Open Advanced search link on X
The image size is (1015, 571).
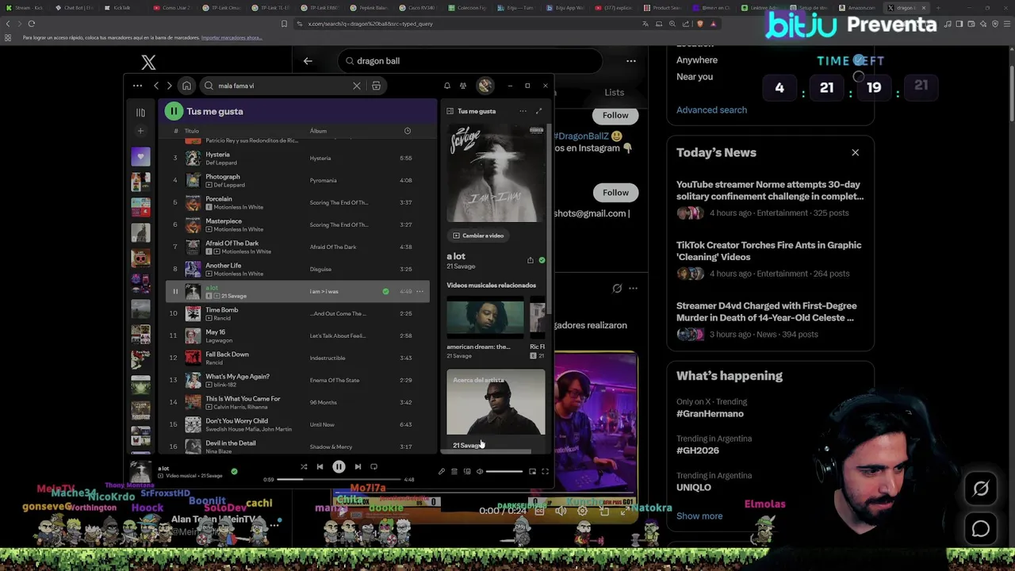coord(711,110)
